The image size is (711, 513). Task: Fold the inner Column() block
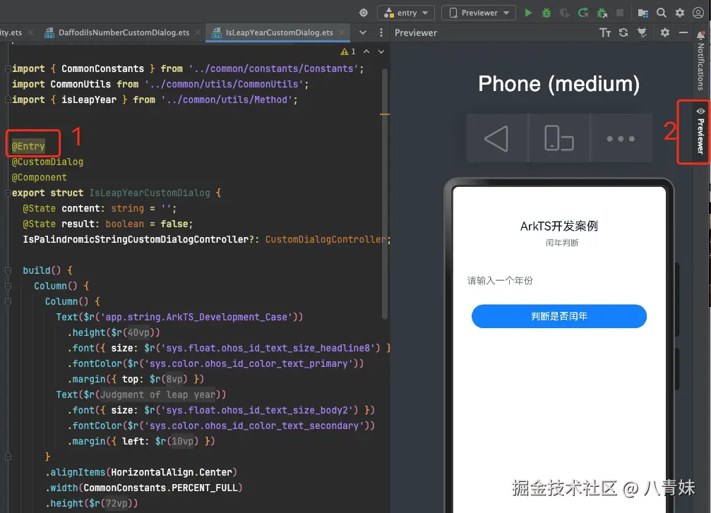tap(8, 301)
